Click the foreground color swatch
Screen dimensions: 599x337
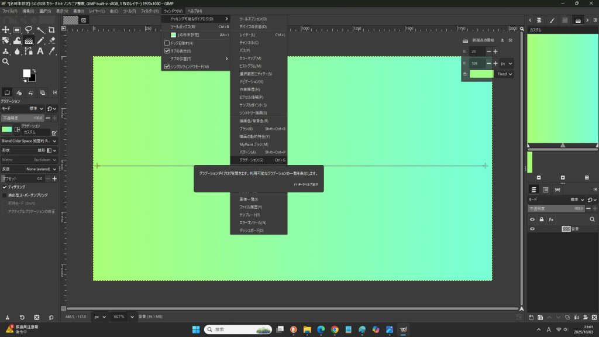(x=27, y=73)
